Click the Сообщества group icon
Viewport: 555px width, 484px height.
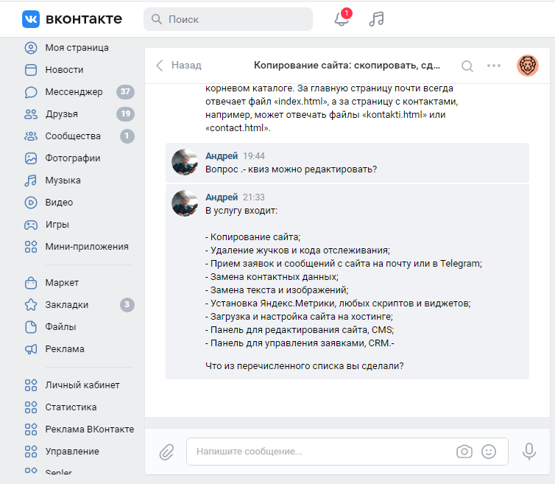click(x=31, y=136)
